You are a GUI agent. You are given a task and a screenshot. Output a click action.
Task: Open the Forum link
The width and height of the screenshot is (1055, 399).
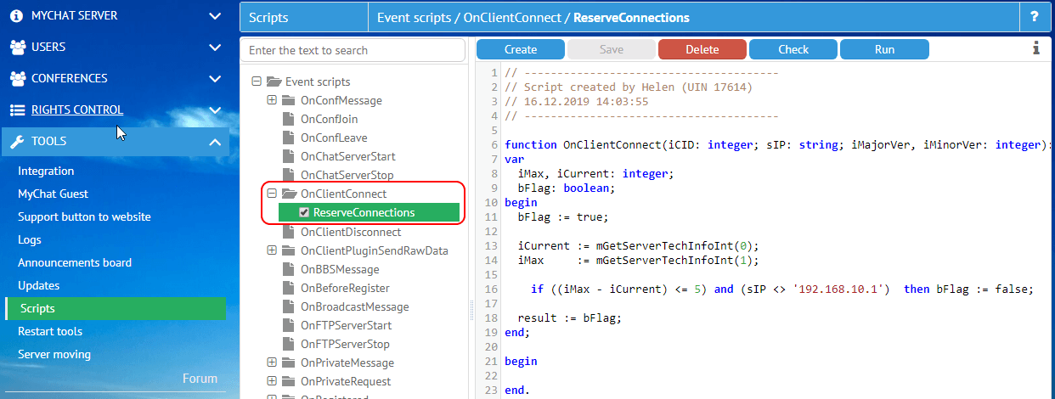tap(200, 379)
